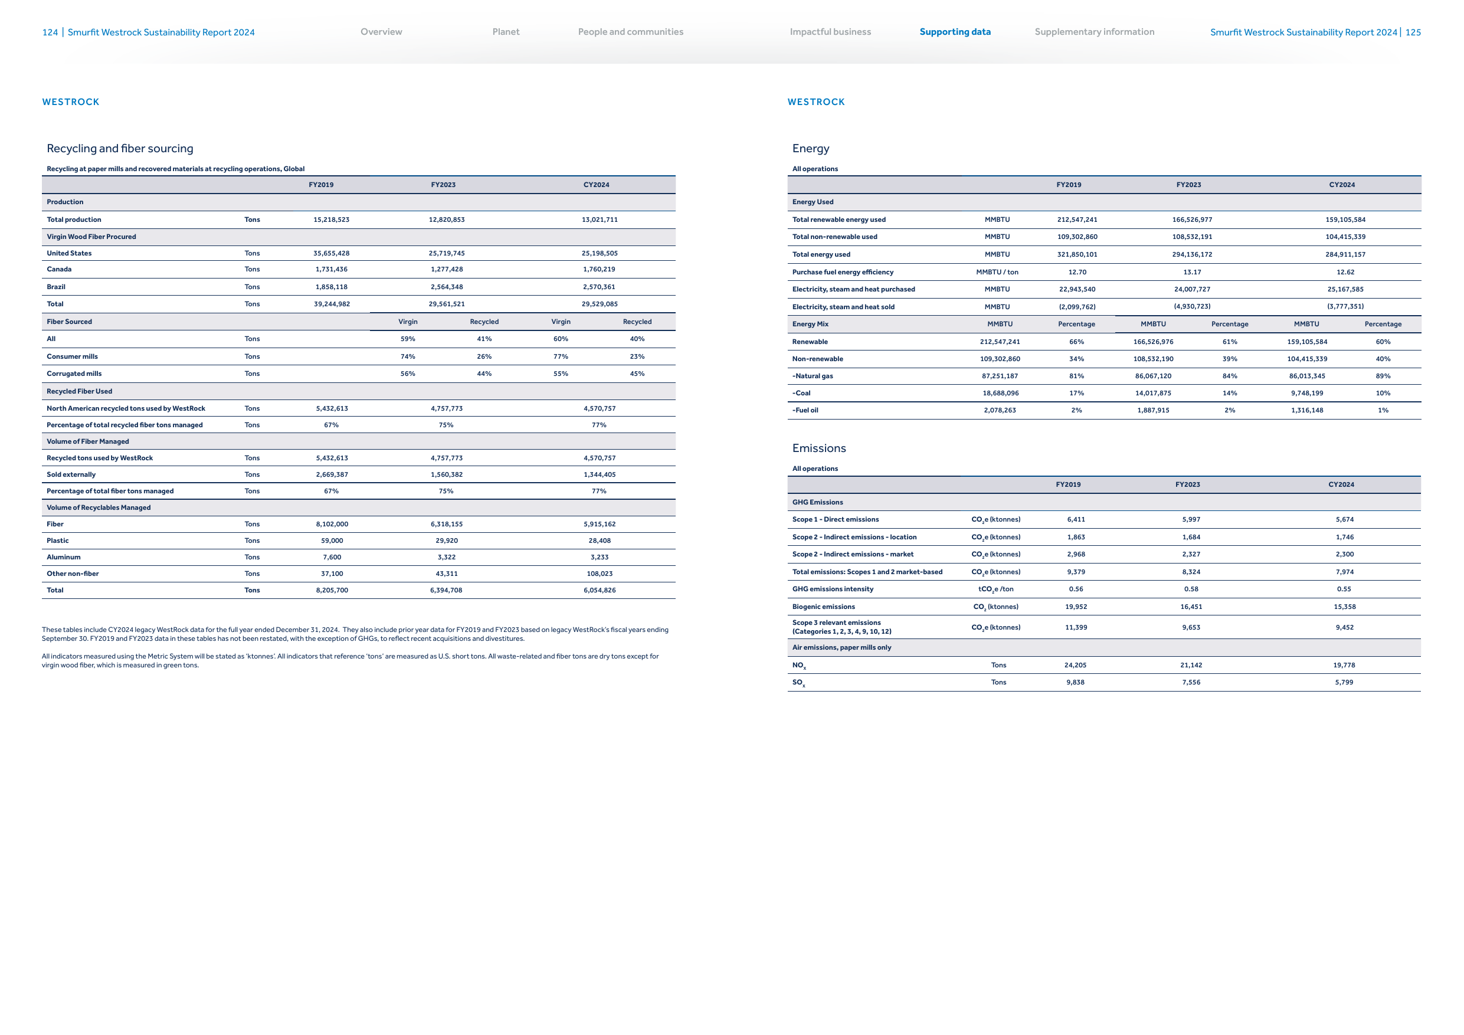The width and height of the screenshot is (1464, 1035).
Task: Click Total energy used FY2019 value 321,850,101
Action: point(1077,254)
